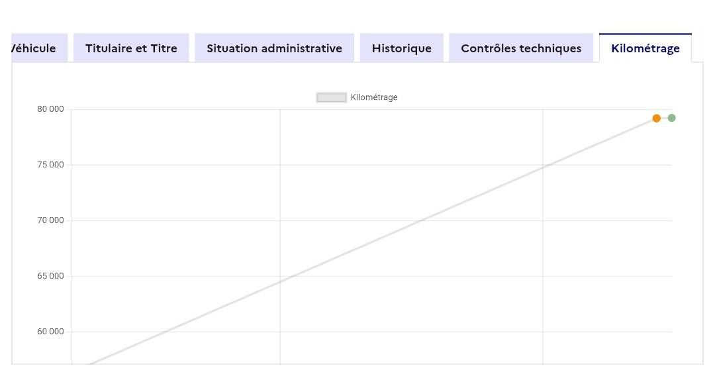Select the green data point
This screenshot has width=715, height=366.
coord(671,118)
